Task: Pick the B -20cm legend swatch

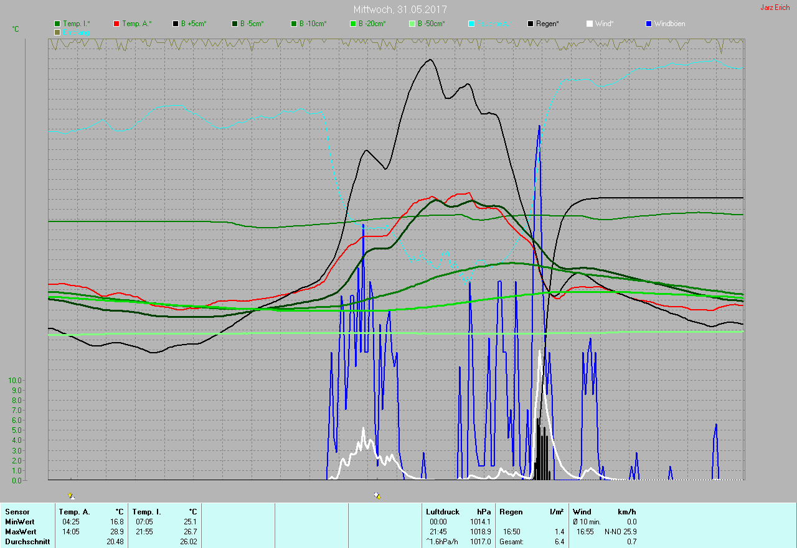Action: click(353, 24)
